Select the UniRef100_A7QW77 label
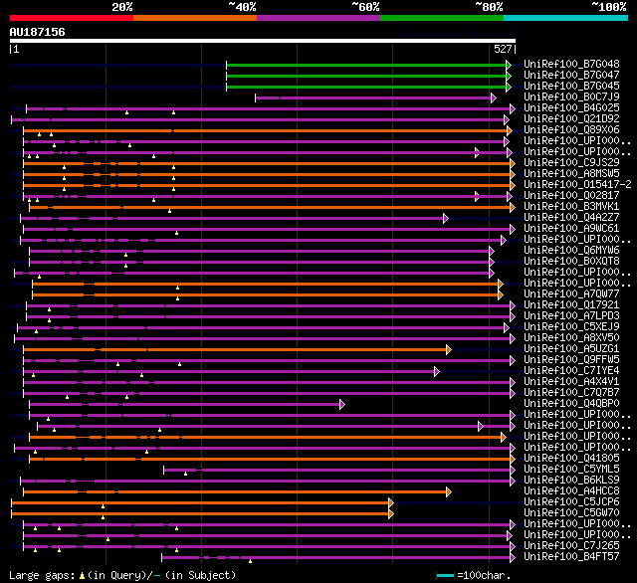Viewport: 637px width, 583px height. (x=571, y=294)
